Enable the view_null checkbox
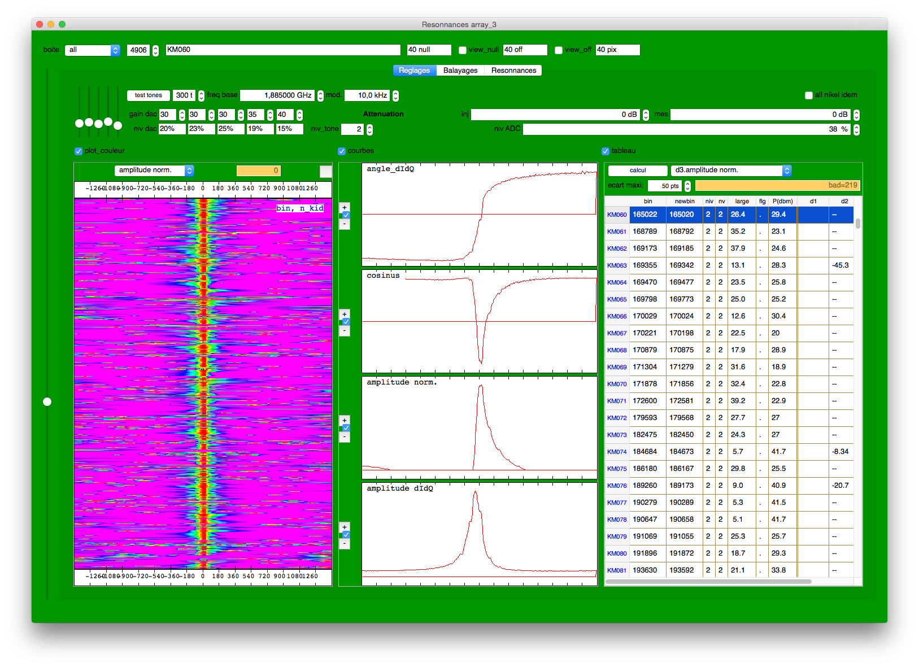Screen dimensions: 919x668 [x=463, y=50]
